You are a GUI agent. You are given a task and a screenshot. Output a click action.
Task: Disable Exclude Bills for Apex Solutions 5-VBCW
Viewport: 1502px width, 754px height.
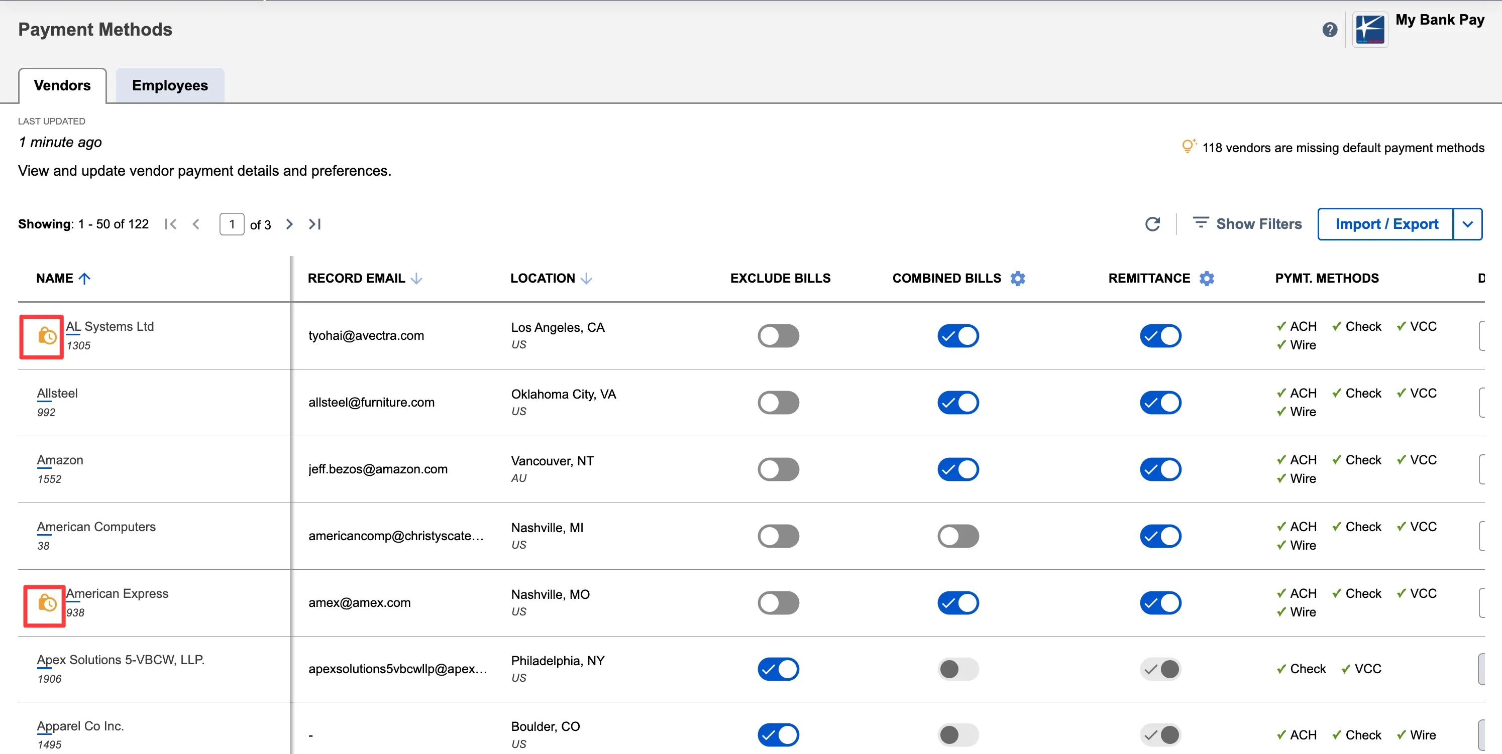pos(778,669)
